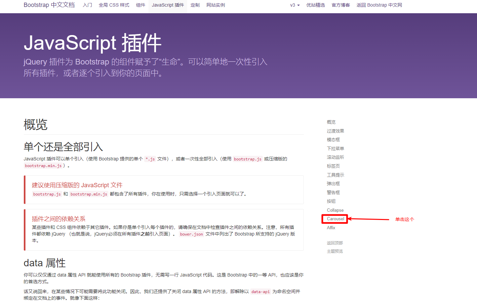Viewport: 477px width, 302px height.
Task: Open the Collapse sidebar entry
Action: (335, 210)
